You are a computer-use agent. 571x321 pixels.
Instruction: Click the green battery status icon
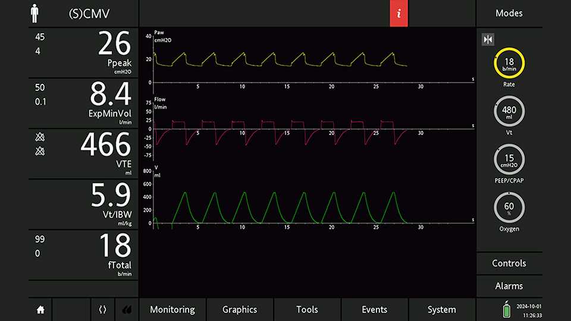tap(506, 310)
